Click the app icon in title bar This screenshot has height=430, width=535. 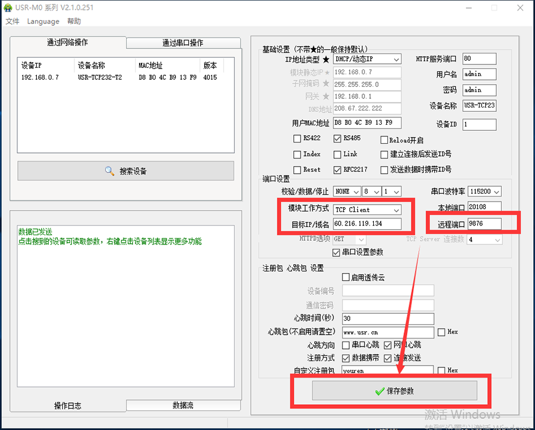tap(8, 8)
